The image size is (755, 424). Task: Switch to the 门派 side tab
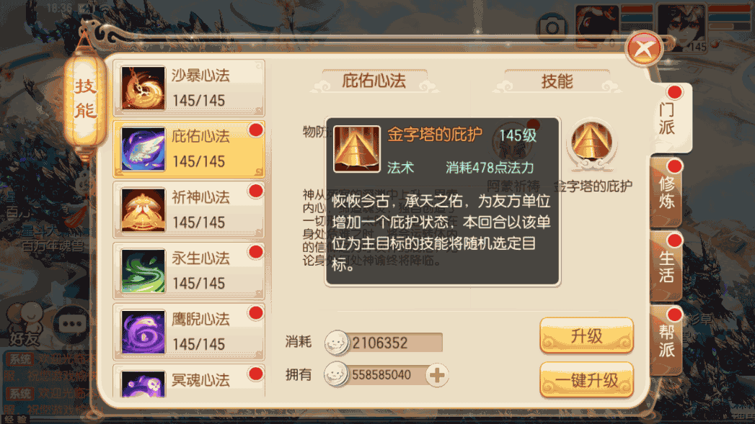[x=669, y=118]
